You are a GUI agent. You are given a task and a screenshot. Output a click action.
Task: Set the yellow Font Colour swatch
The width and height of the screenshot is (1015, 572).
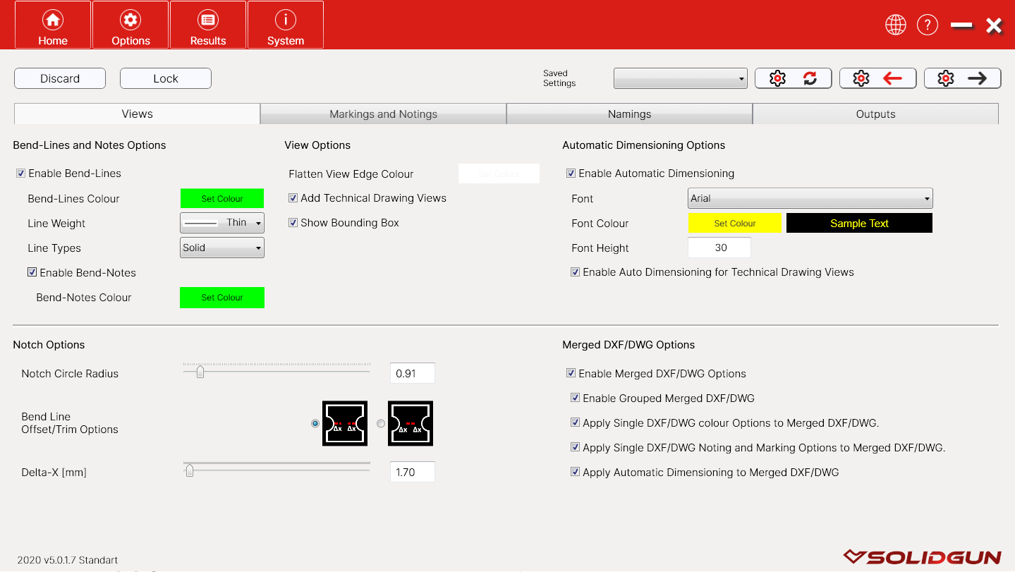click(734, 224)
